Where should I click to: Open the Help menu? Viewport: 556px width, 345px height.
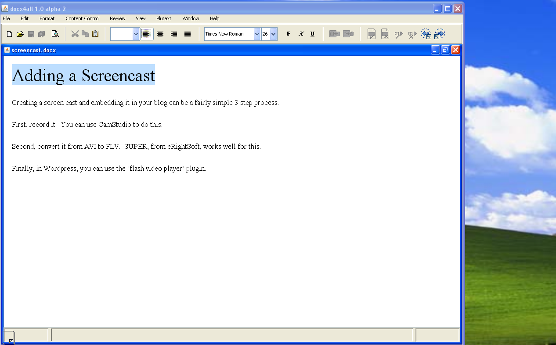pyautogui.click(x=214, y=18)
